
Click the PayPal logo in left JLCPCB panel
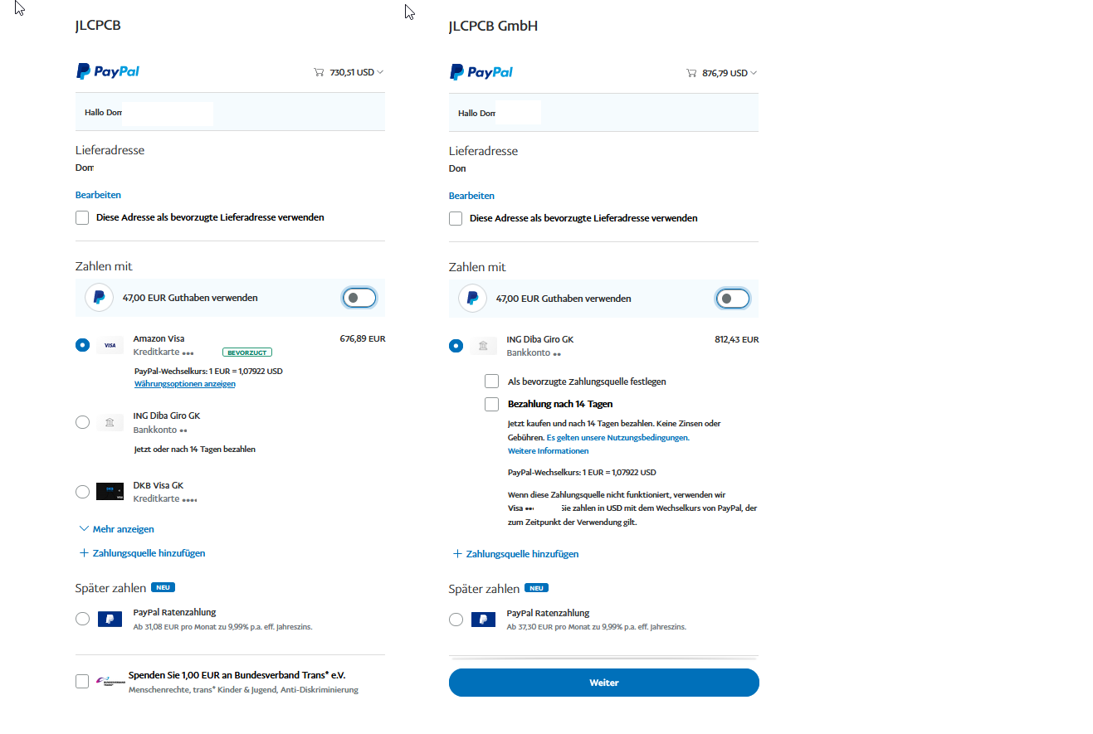108,72
